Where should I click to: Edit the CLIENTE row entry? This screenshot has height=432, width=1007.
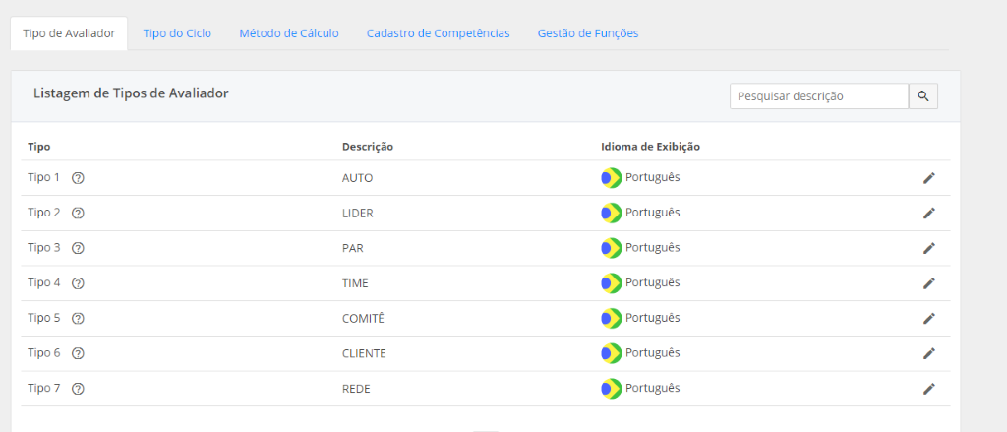pos(928,353)
